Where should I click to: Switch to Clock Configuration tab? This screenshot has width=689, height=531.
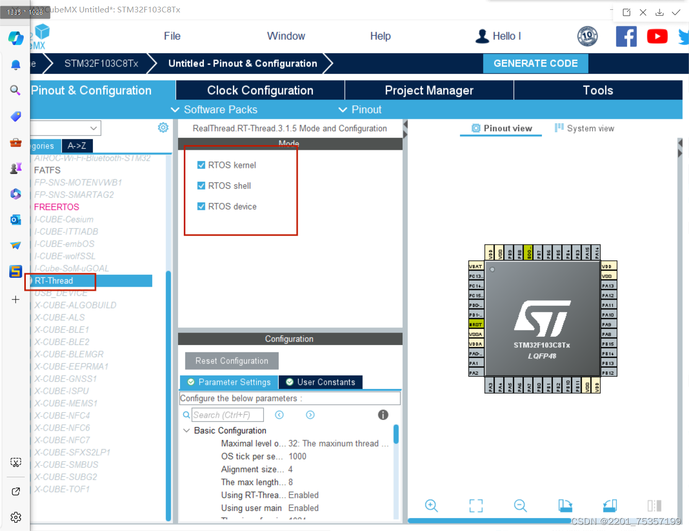[x=260, y=90]
